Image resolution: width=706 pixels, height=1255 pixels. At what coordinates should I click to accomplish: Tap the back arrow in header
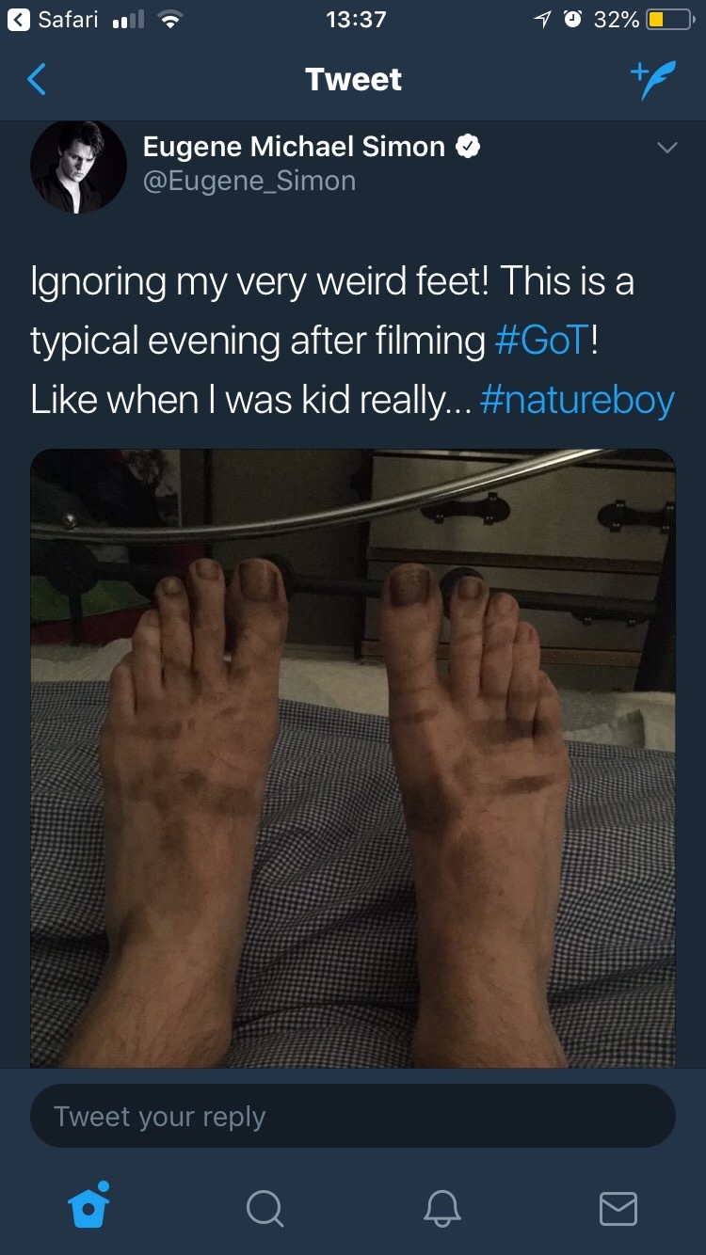36,80
